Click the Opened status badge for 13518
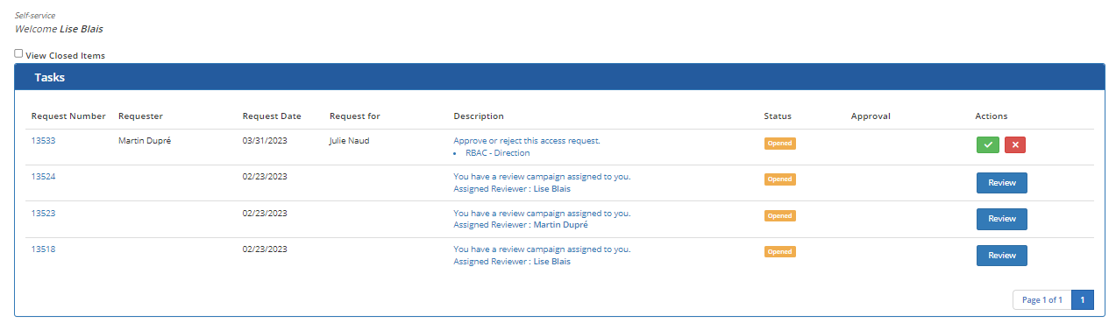1116x323 pixels. click(779, 252)
